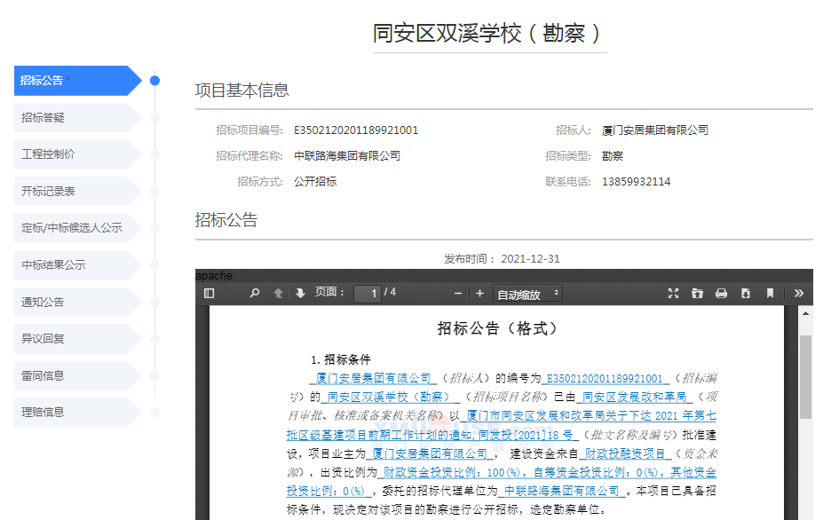Toggle the PDF viewer sidebar

[210, 294]
